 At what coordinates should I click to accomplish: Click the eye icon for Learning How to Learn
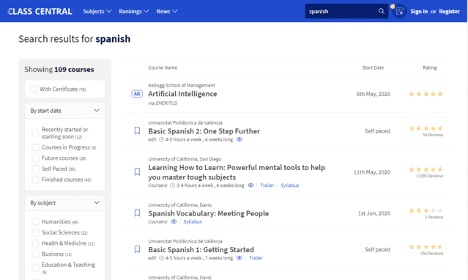point(250,185)
